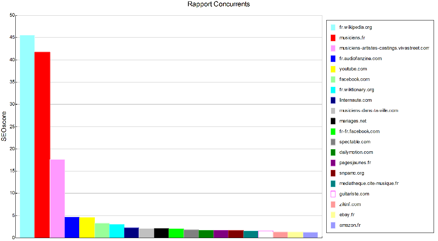Select the cyan fr.wiktionary.org chart bar

tap(117, 231)
